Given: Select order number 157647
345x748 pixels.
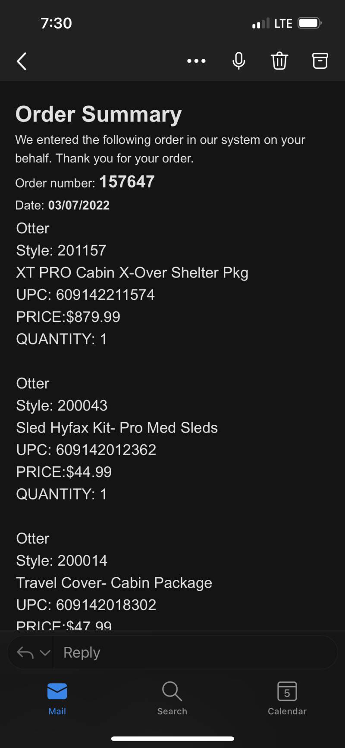Looking at the screenshot, I should click(x=127, y=182).
